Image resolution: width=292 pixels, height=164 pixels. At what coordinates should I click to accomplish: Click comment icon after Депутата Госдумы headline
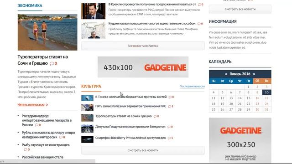[169, 127]
